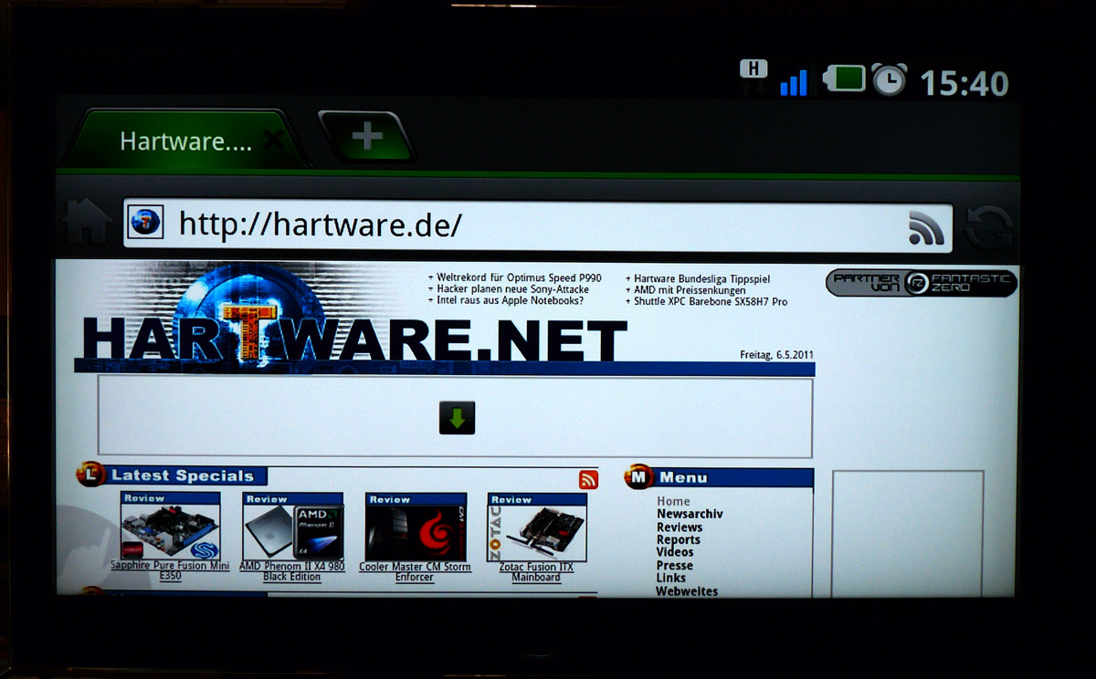The height and width of the screenshot is (679, 1096).
Task: Open 'Weltrekord für Optimus Speed P990' headline
Action: coord(518,277)
